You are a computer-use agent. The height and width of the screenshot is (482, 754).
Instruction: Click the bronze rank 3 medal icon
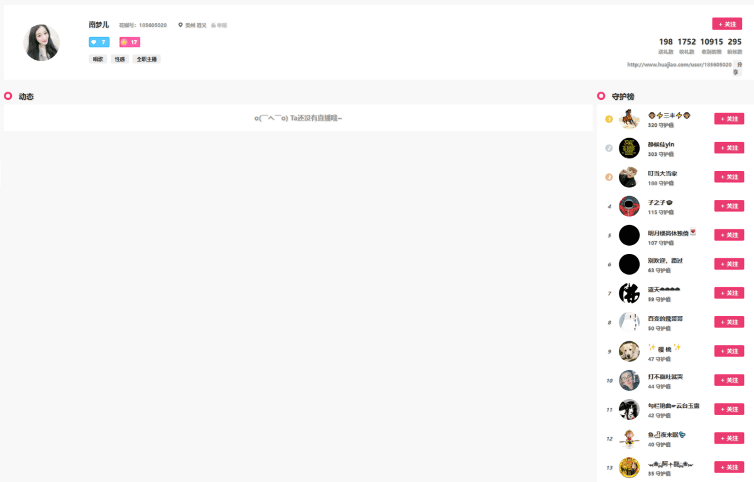tap(608, 177)
